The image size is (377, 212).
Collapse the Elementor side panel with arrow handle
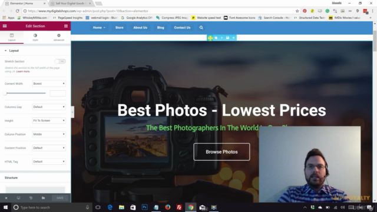coord(72,112)
